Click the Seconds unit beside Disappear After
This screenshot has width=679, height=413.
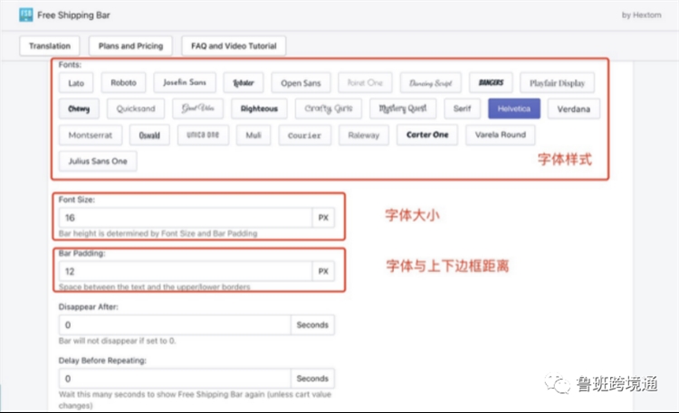click(x=312, y=324)
